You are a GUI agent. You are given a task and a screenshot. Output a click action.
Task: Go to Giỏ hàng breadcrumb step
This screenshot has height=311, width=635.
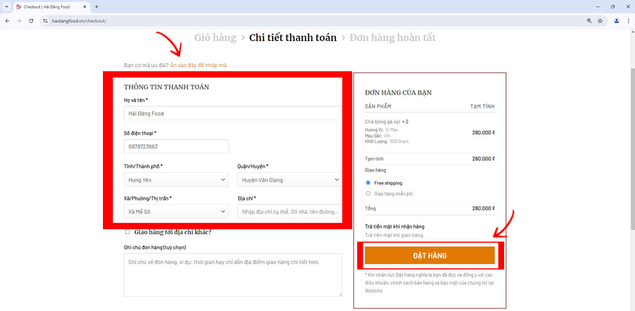pos(215,38)
